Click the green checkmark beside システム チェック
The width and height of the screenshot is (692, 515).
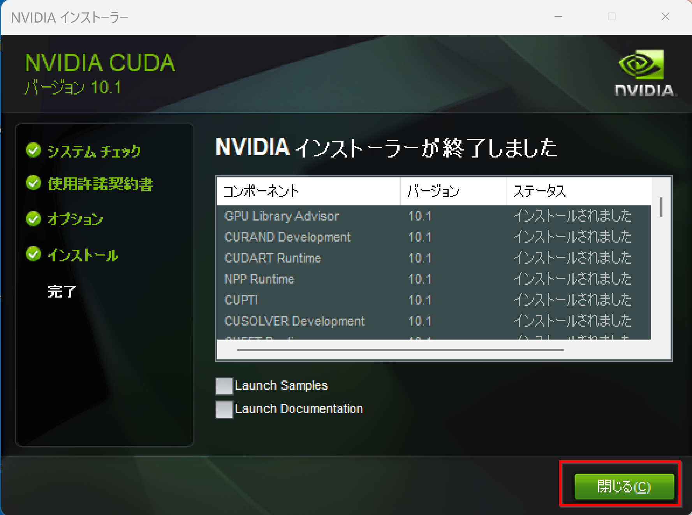click(x=33, y=150)
